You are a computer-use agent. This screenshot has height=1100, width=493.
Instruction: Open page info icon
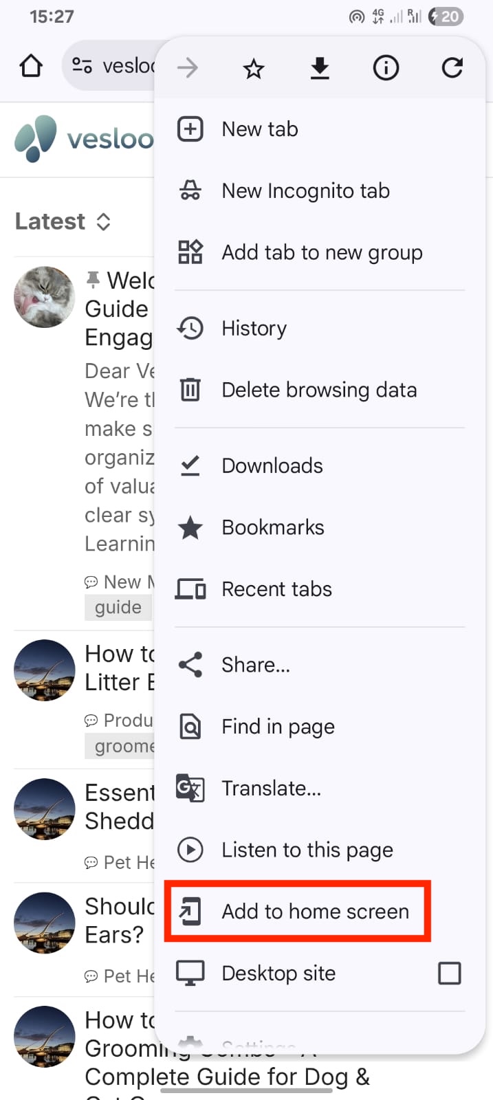point(386,68)
